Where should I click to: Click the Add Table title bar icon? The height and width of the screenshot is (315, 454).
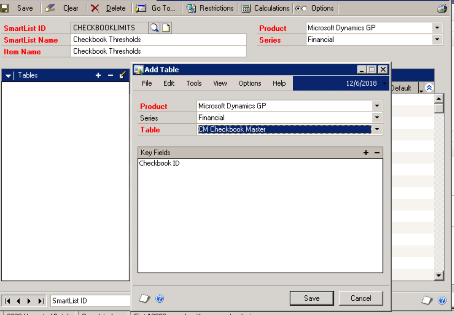tap(139, 70)
